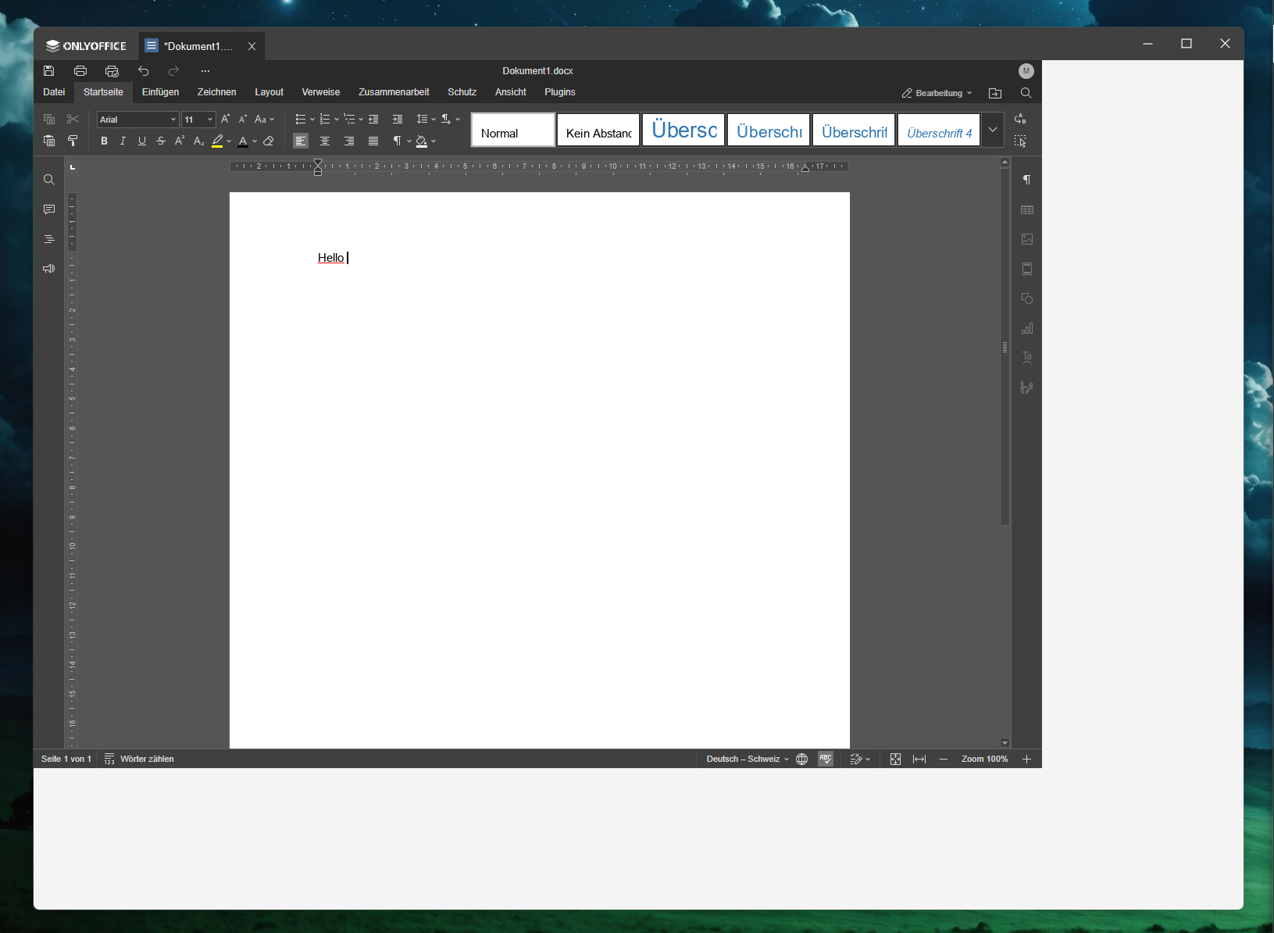Open the change case dropdown
This screenshot has height=933, width=1274.
pos(265,120)
